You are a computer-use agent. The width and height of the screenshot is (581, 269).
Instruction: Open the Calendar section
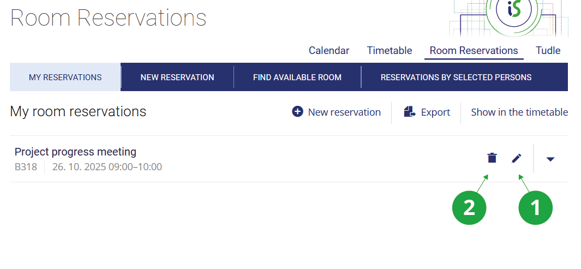[x=329, y=51]
